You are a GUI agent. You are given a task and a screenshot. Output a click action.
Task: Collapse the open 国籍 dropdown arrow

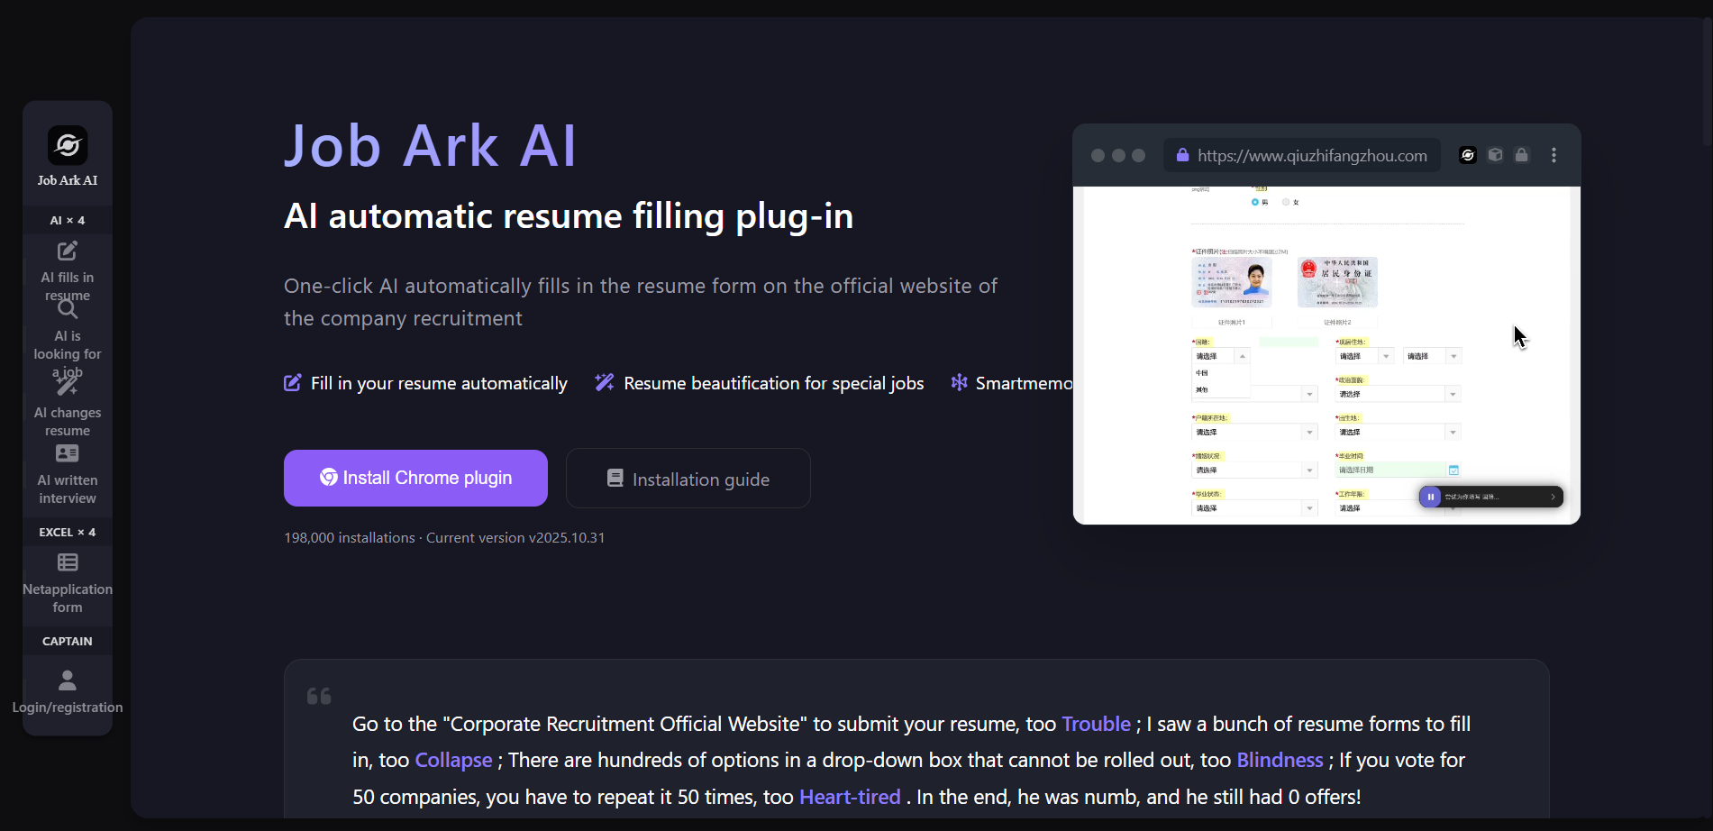tap(1243, 356)
